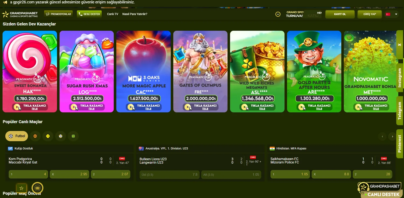Image resolution: width=404 pixels, height=198 pixels.
Task: Click the Turkish flag language icon
Action: coord(388,14)
